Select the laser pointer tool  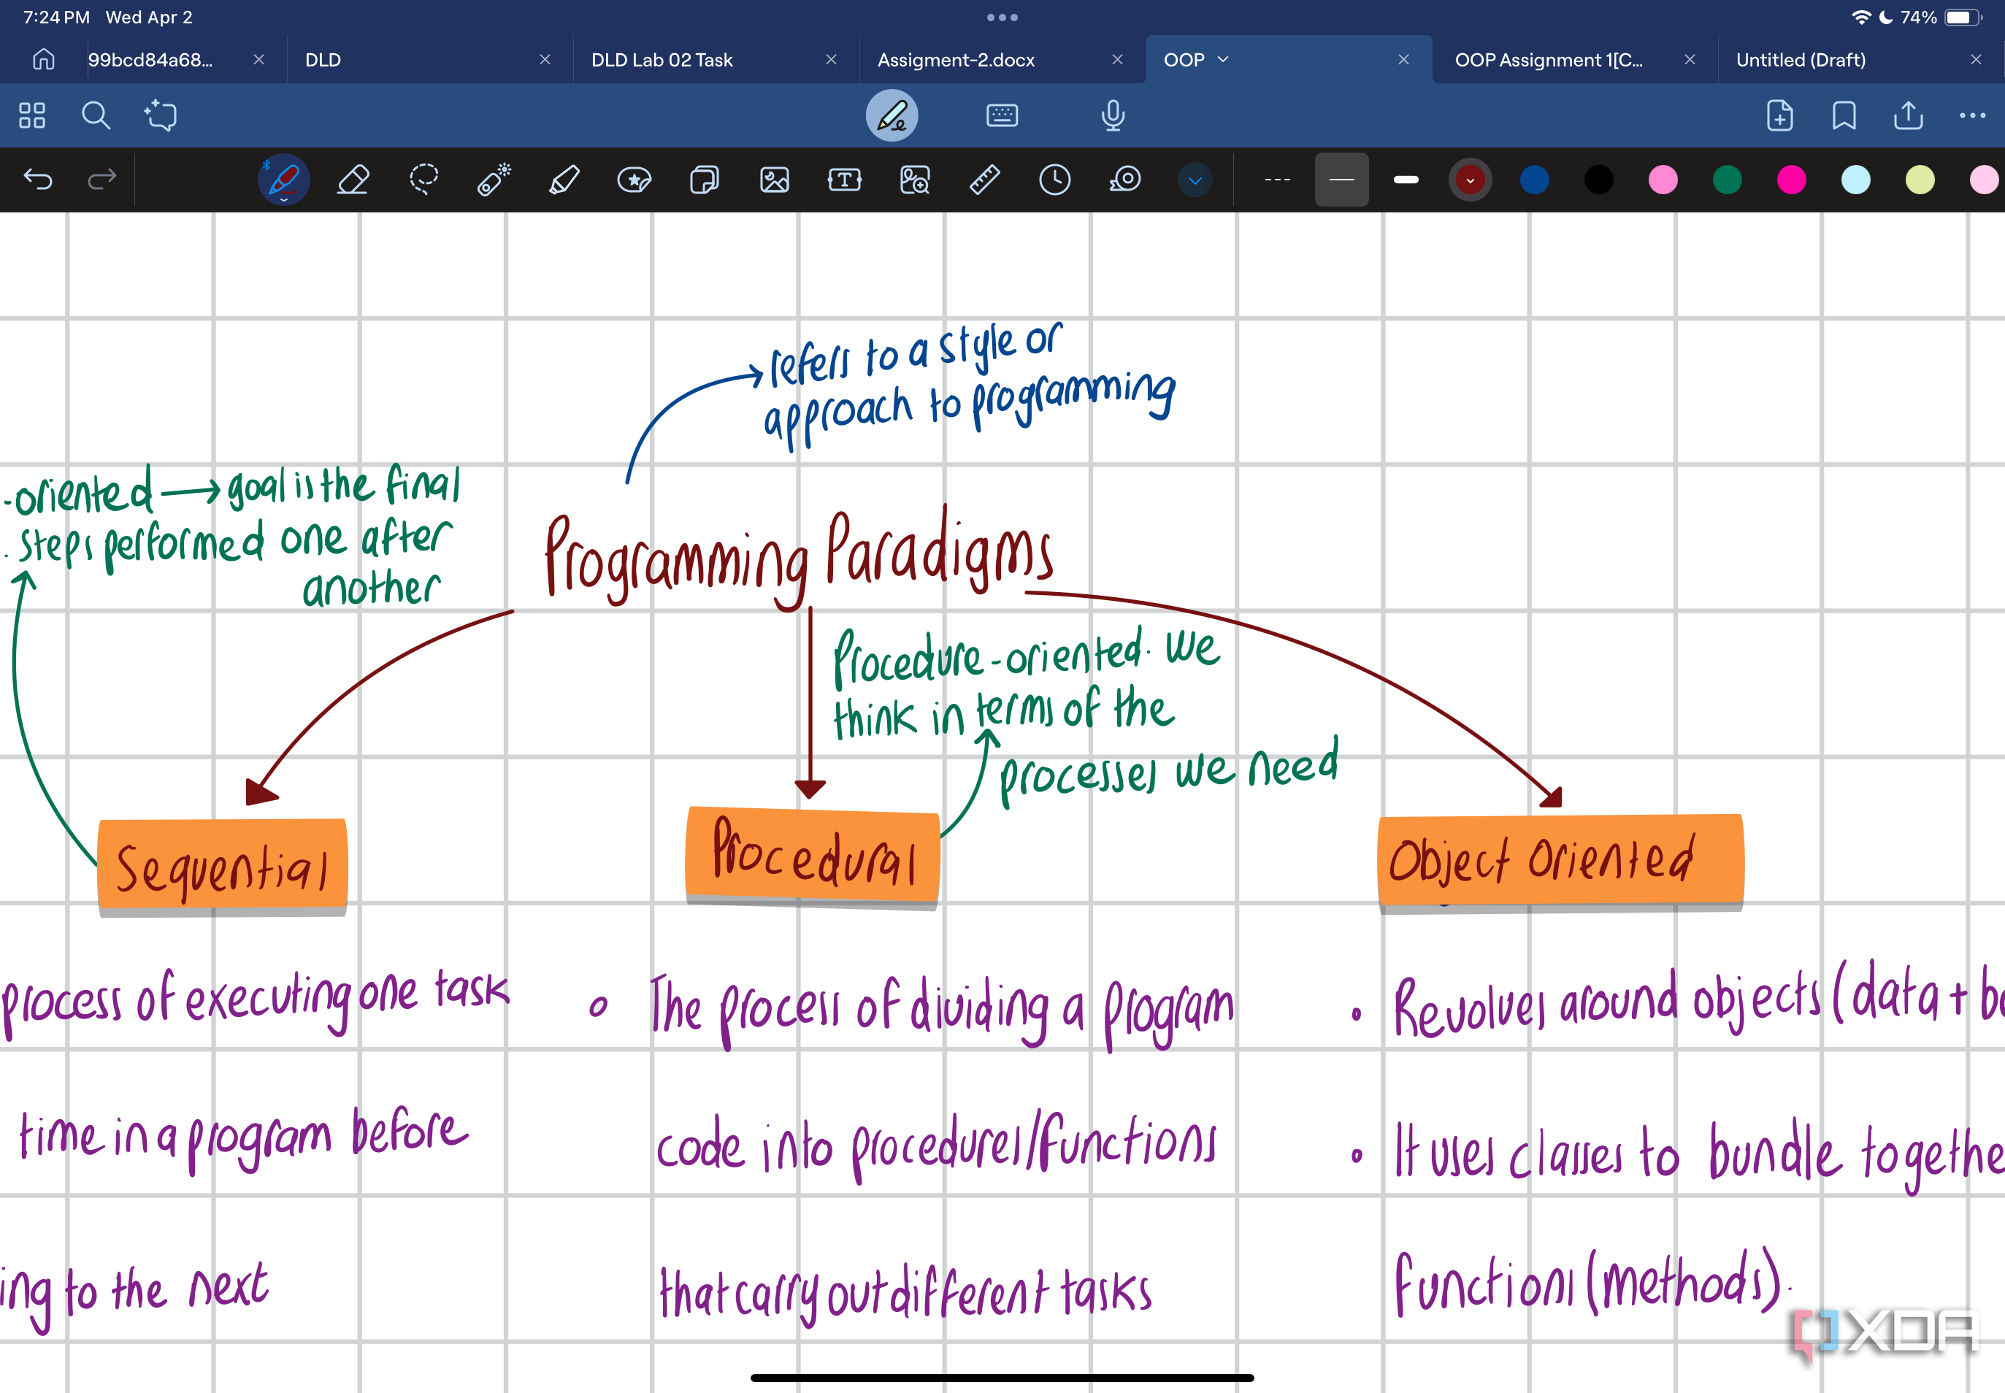(494, 180)
